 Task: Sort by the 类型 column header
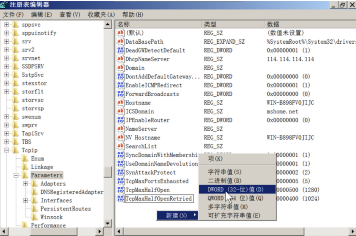[x=233, y=24]
